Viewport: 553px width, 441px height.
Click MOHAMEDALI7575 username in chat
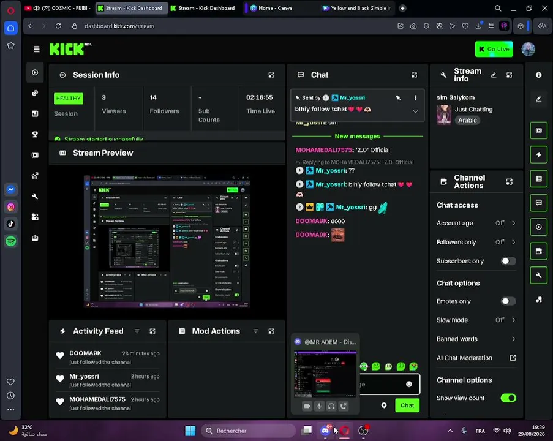point(323,150)
